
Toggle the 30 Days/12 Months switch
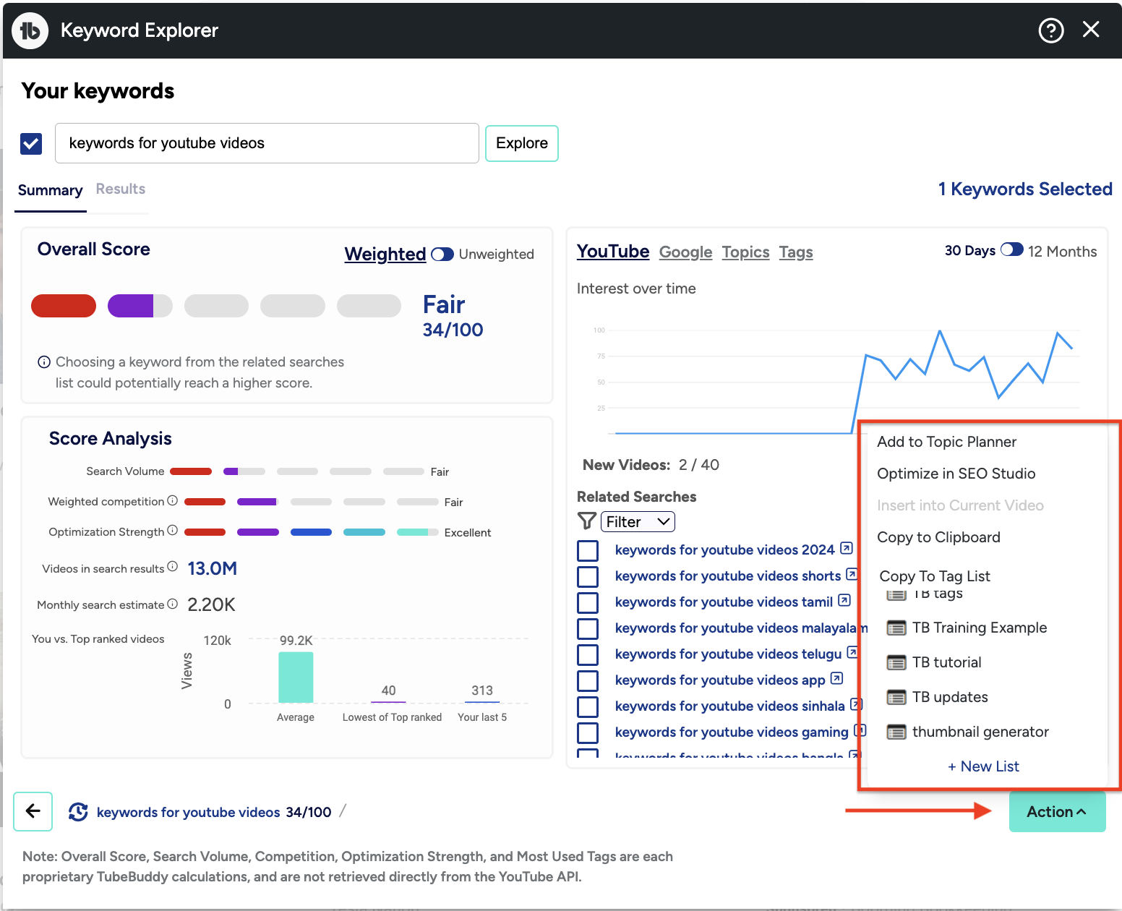click(x=1012, y=250)
